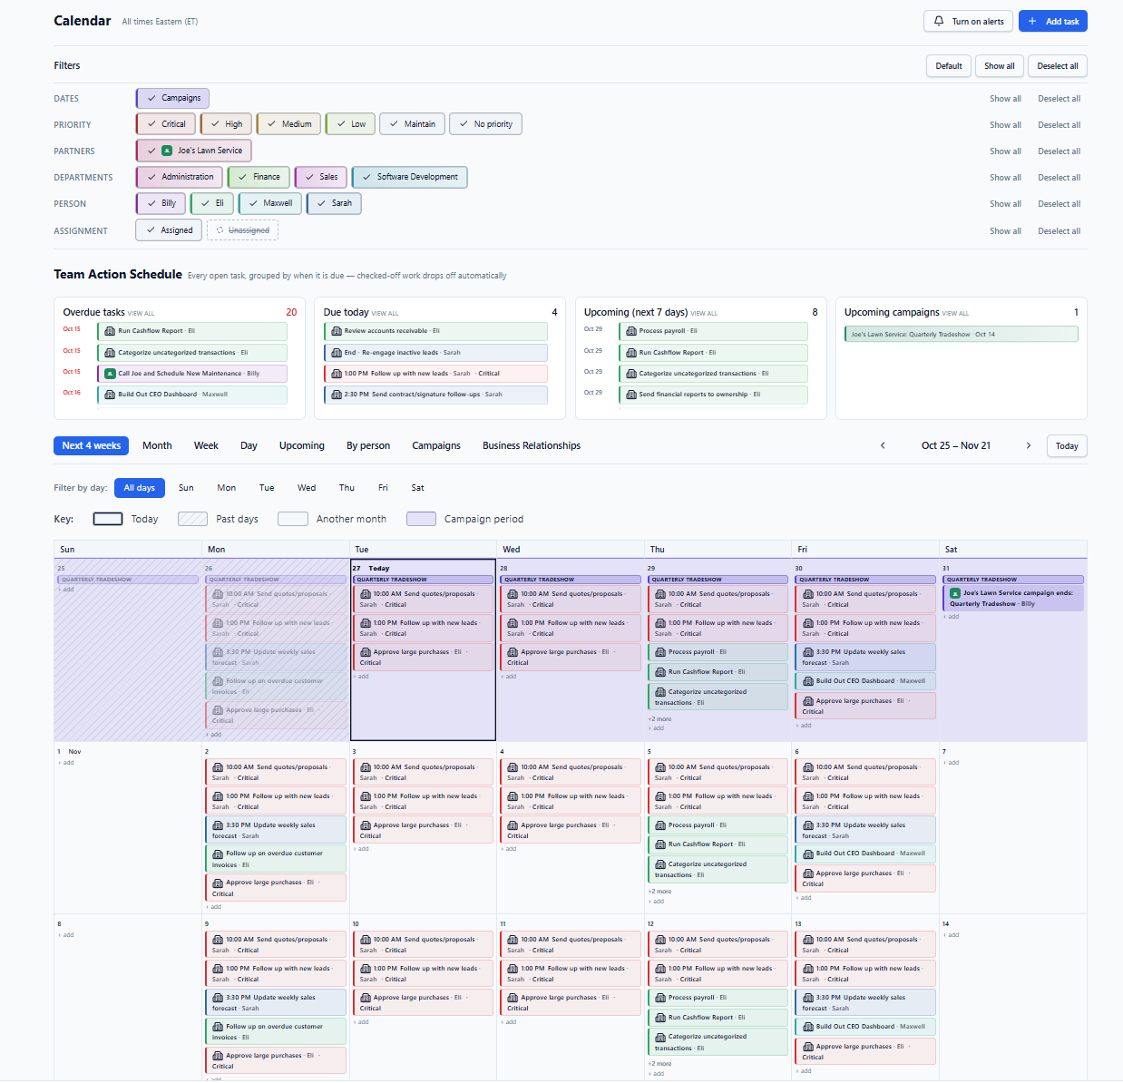Go to previous date range with left chevron
The width and height of the screenshot is (1123, 1083).
click(x=883, y=445)
